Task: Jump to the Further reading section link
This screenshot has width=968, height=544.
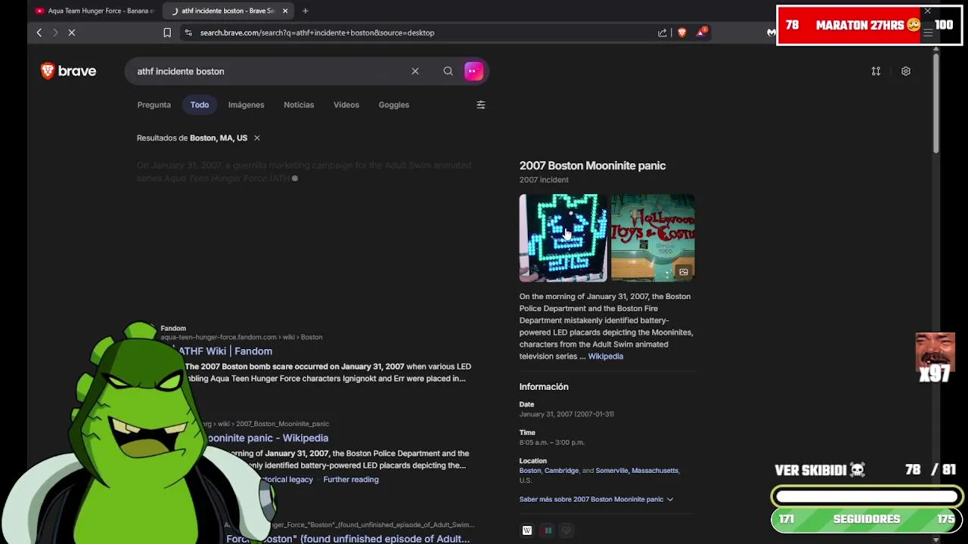Action: click(351, 480)
